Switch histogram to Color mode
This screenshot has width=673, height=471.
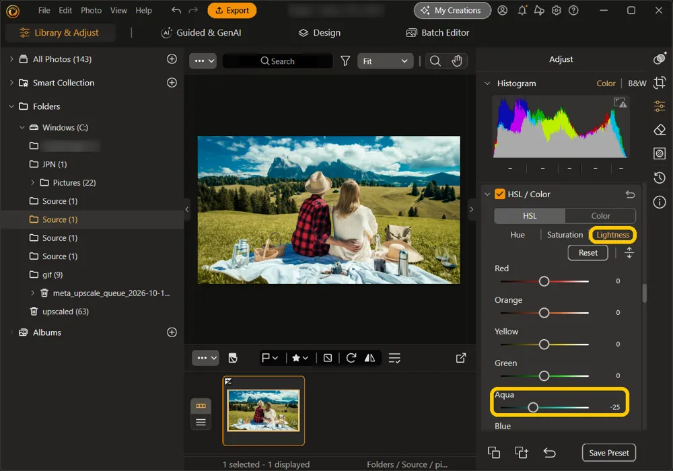(606, 83)
